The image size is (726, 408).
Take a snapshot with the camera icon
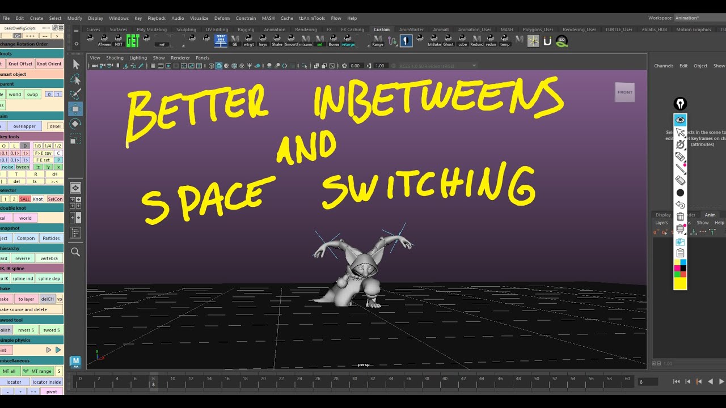680,241
